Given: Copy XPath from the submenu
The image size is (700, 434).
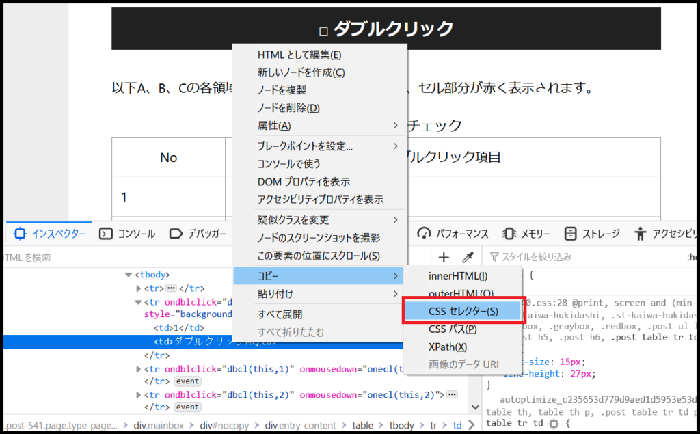Looking at the screenshot, I should (x=463, y=347).
